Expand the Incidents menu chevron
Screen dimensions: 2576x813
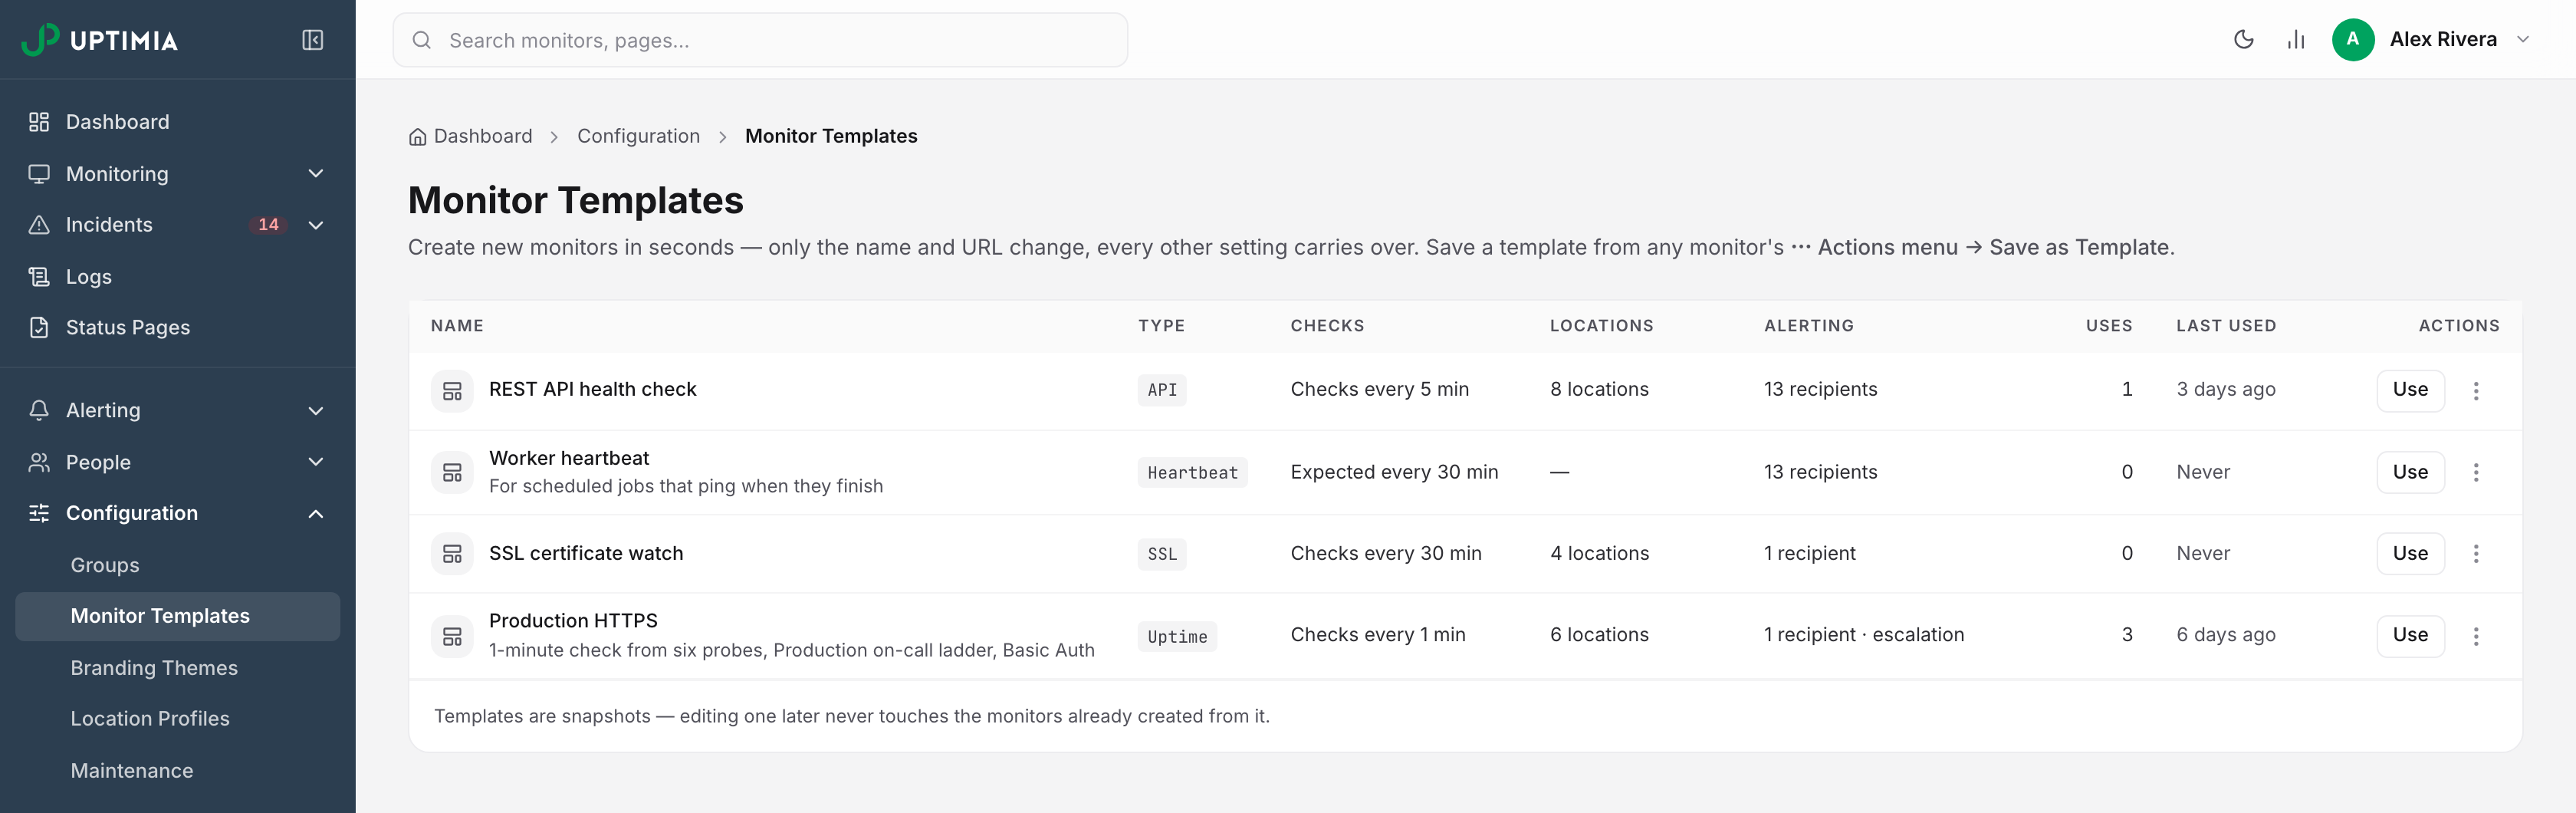point(316,225)
